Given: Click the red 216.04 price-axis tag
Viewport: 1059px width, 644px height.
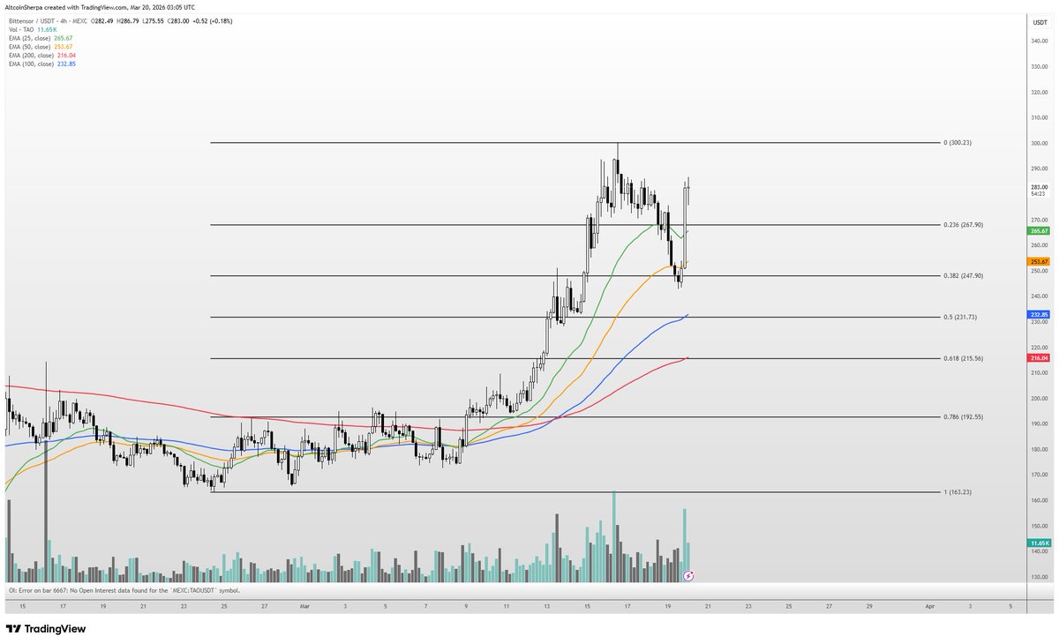Looking at the screenshot, I should pos(1039,358).
